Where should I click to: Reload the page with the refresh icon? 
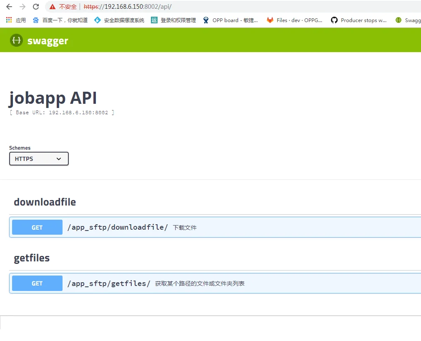tap(36, 7)
